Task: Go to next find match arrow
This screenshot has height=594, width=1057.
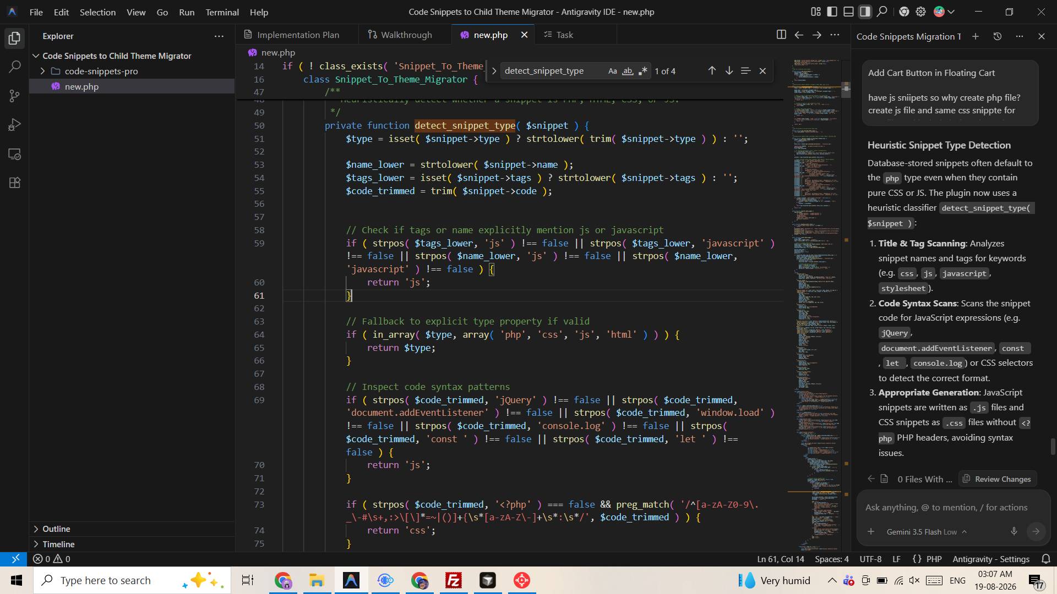Action: pyautogui.click(x=729, y=71)
